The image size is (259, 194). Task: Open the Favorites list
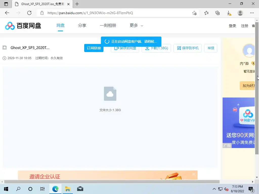tap(206, 13)
